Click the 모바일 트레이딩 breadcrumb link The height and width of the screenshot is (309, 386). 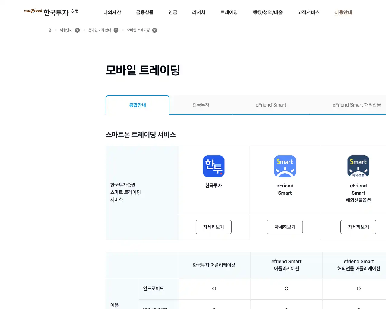click(138, 30)
